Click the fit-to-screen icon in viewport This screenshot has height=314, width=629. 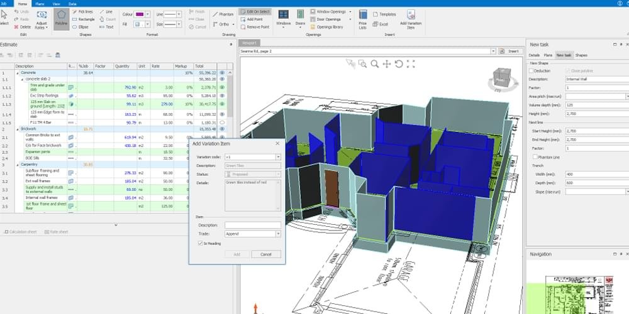click(x=410, y=63)
